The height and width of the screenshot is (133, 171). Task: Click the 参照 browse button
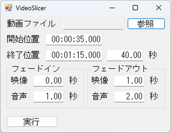click(x=146, y=24)
